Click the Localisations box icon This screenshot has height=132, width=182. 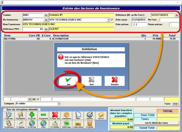pos(67,116)
